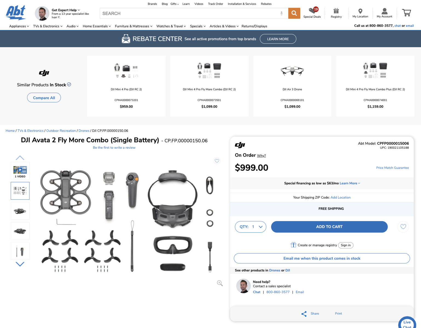Expand TVs & Electronics menu

(48, 26)
